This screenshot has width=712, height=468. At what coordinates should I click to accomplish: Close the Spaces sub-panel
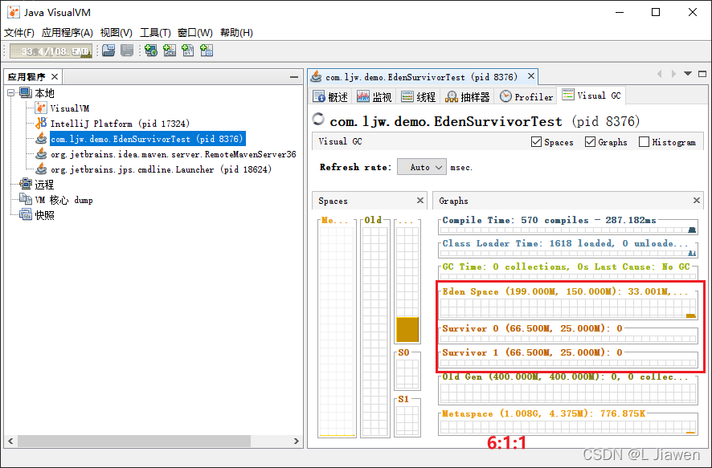pos(420,200)
